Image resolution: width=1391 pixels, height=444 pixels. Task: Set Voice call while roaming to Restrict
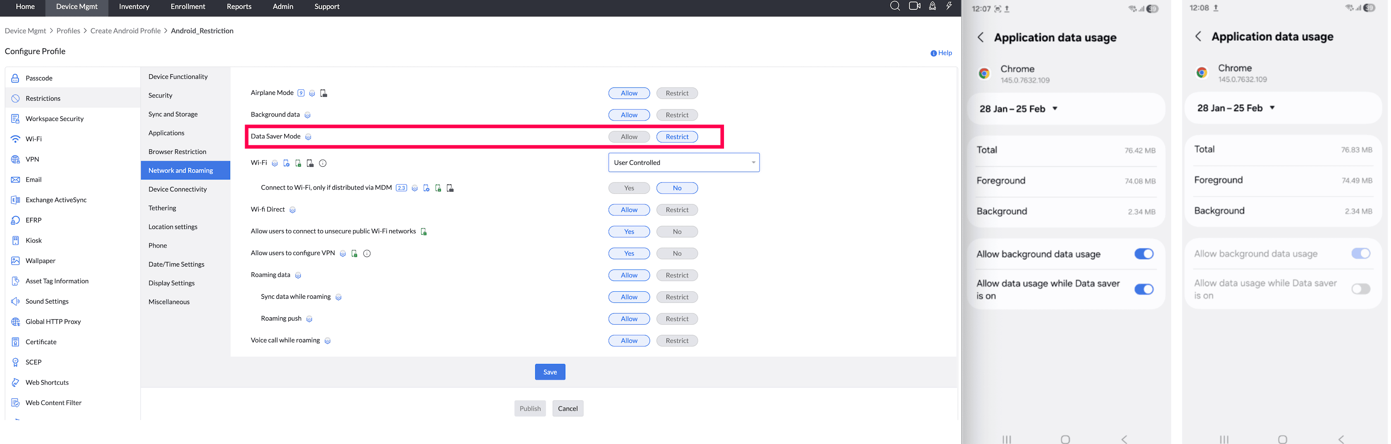click(676, 341)
